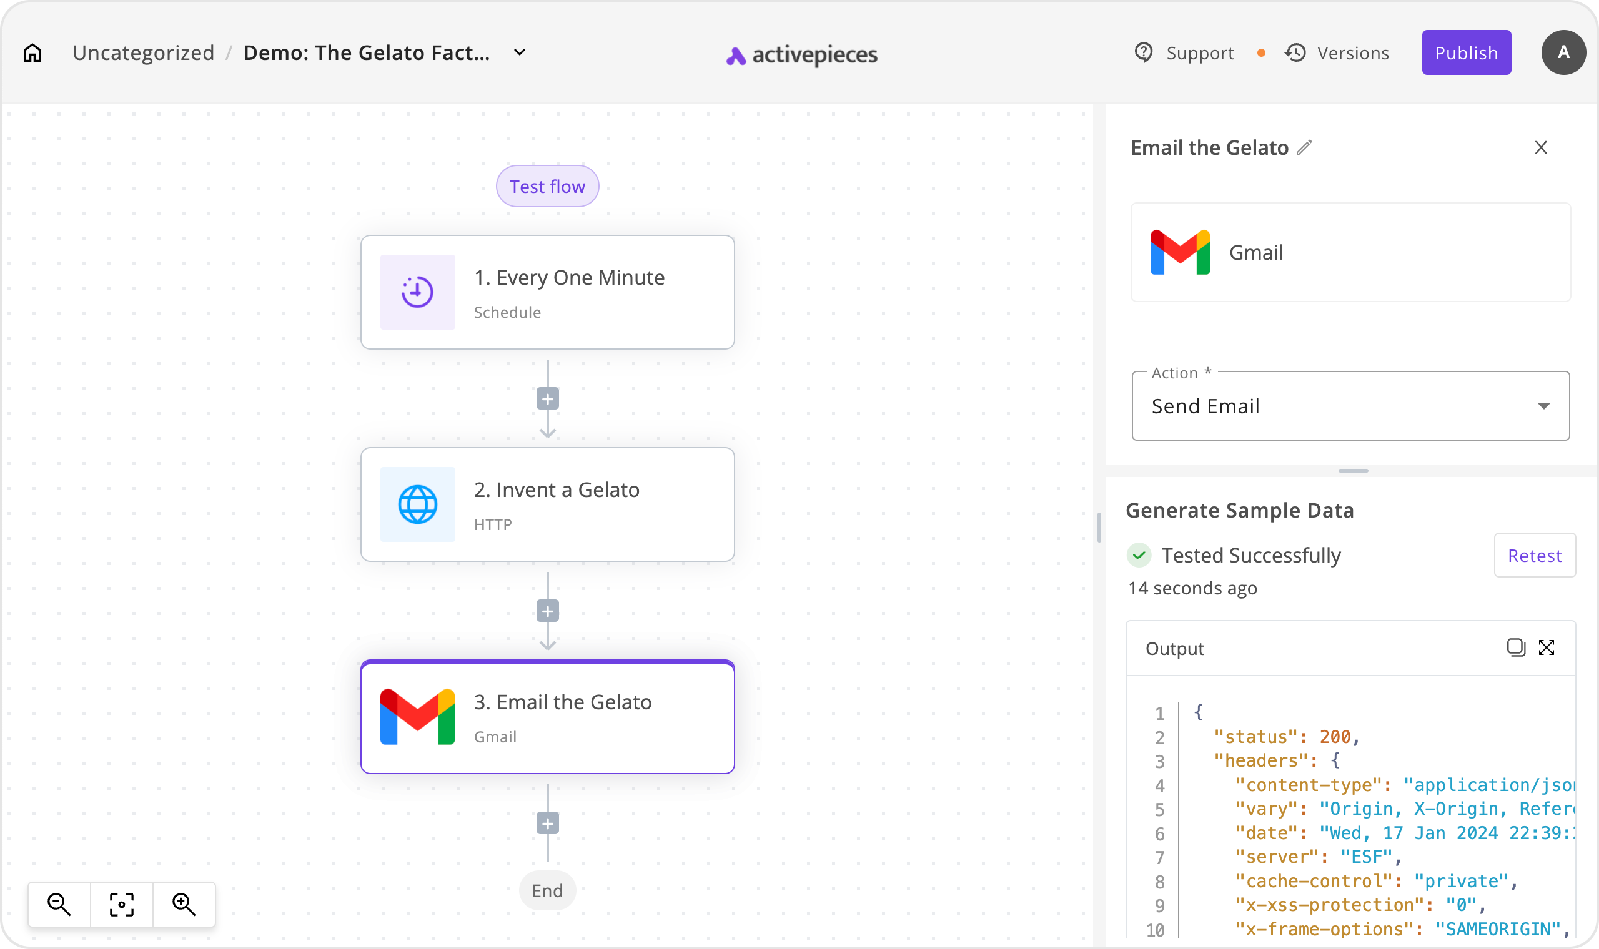The width and height of the screenshot is (1599, 949).
Task: Click the panel resize handle bar
Action: tap(1353, 471)
